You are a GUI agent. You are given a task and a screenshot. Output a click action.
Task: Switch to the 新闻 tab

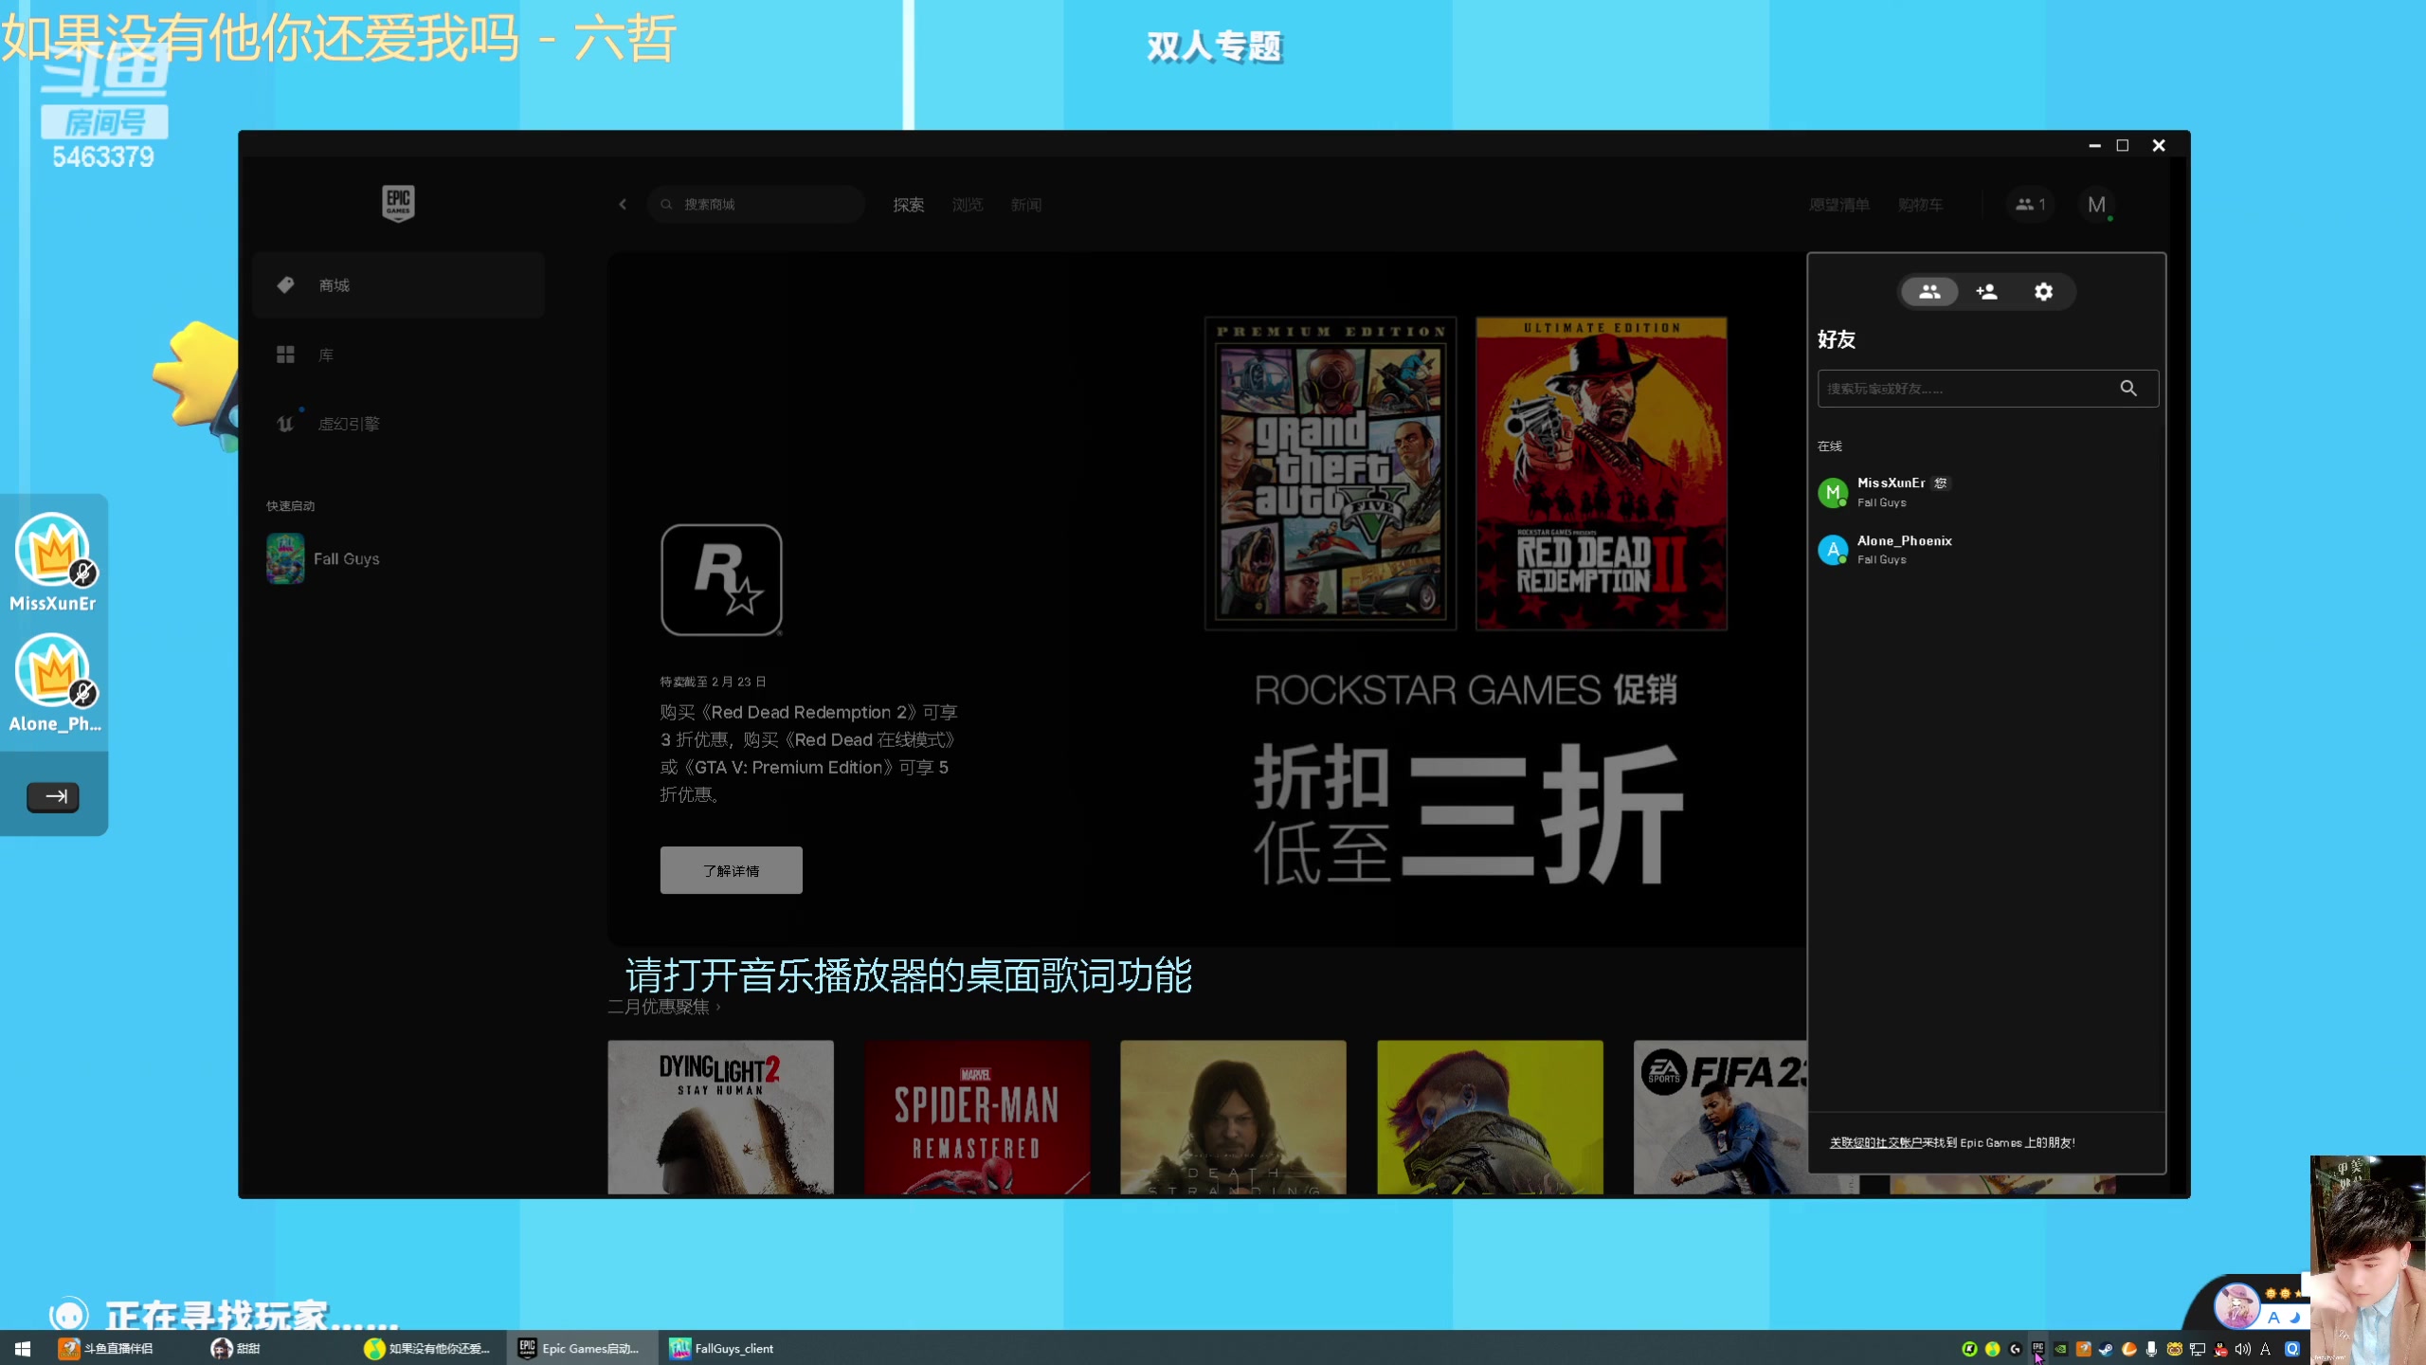(1025, 205)
